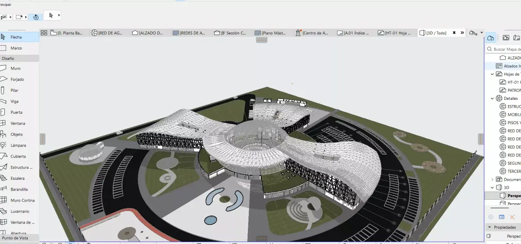Choose the Forjado slab tool
521x244 pixels.
[19, 79]
